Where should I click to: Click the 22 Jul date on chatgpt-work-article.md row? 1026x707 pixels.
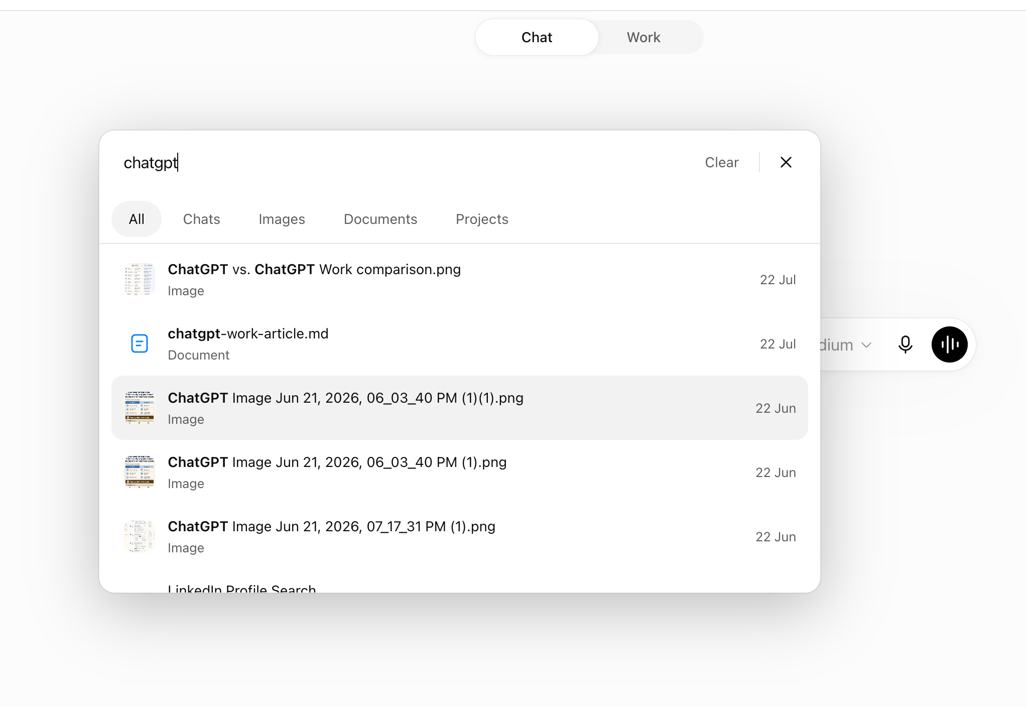tap(778, 344)
